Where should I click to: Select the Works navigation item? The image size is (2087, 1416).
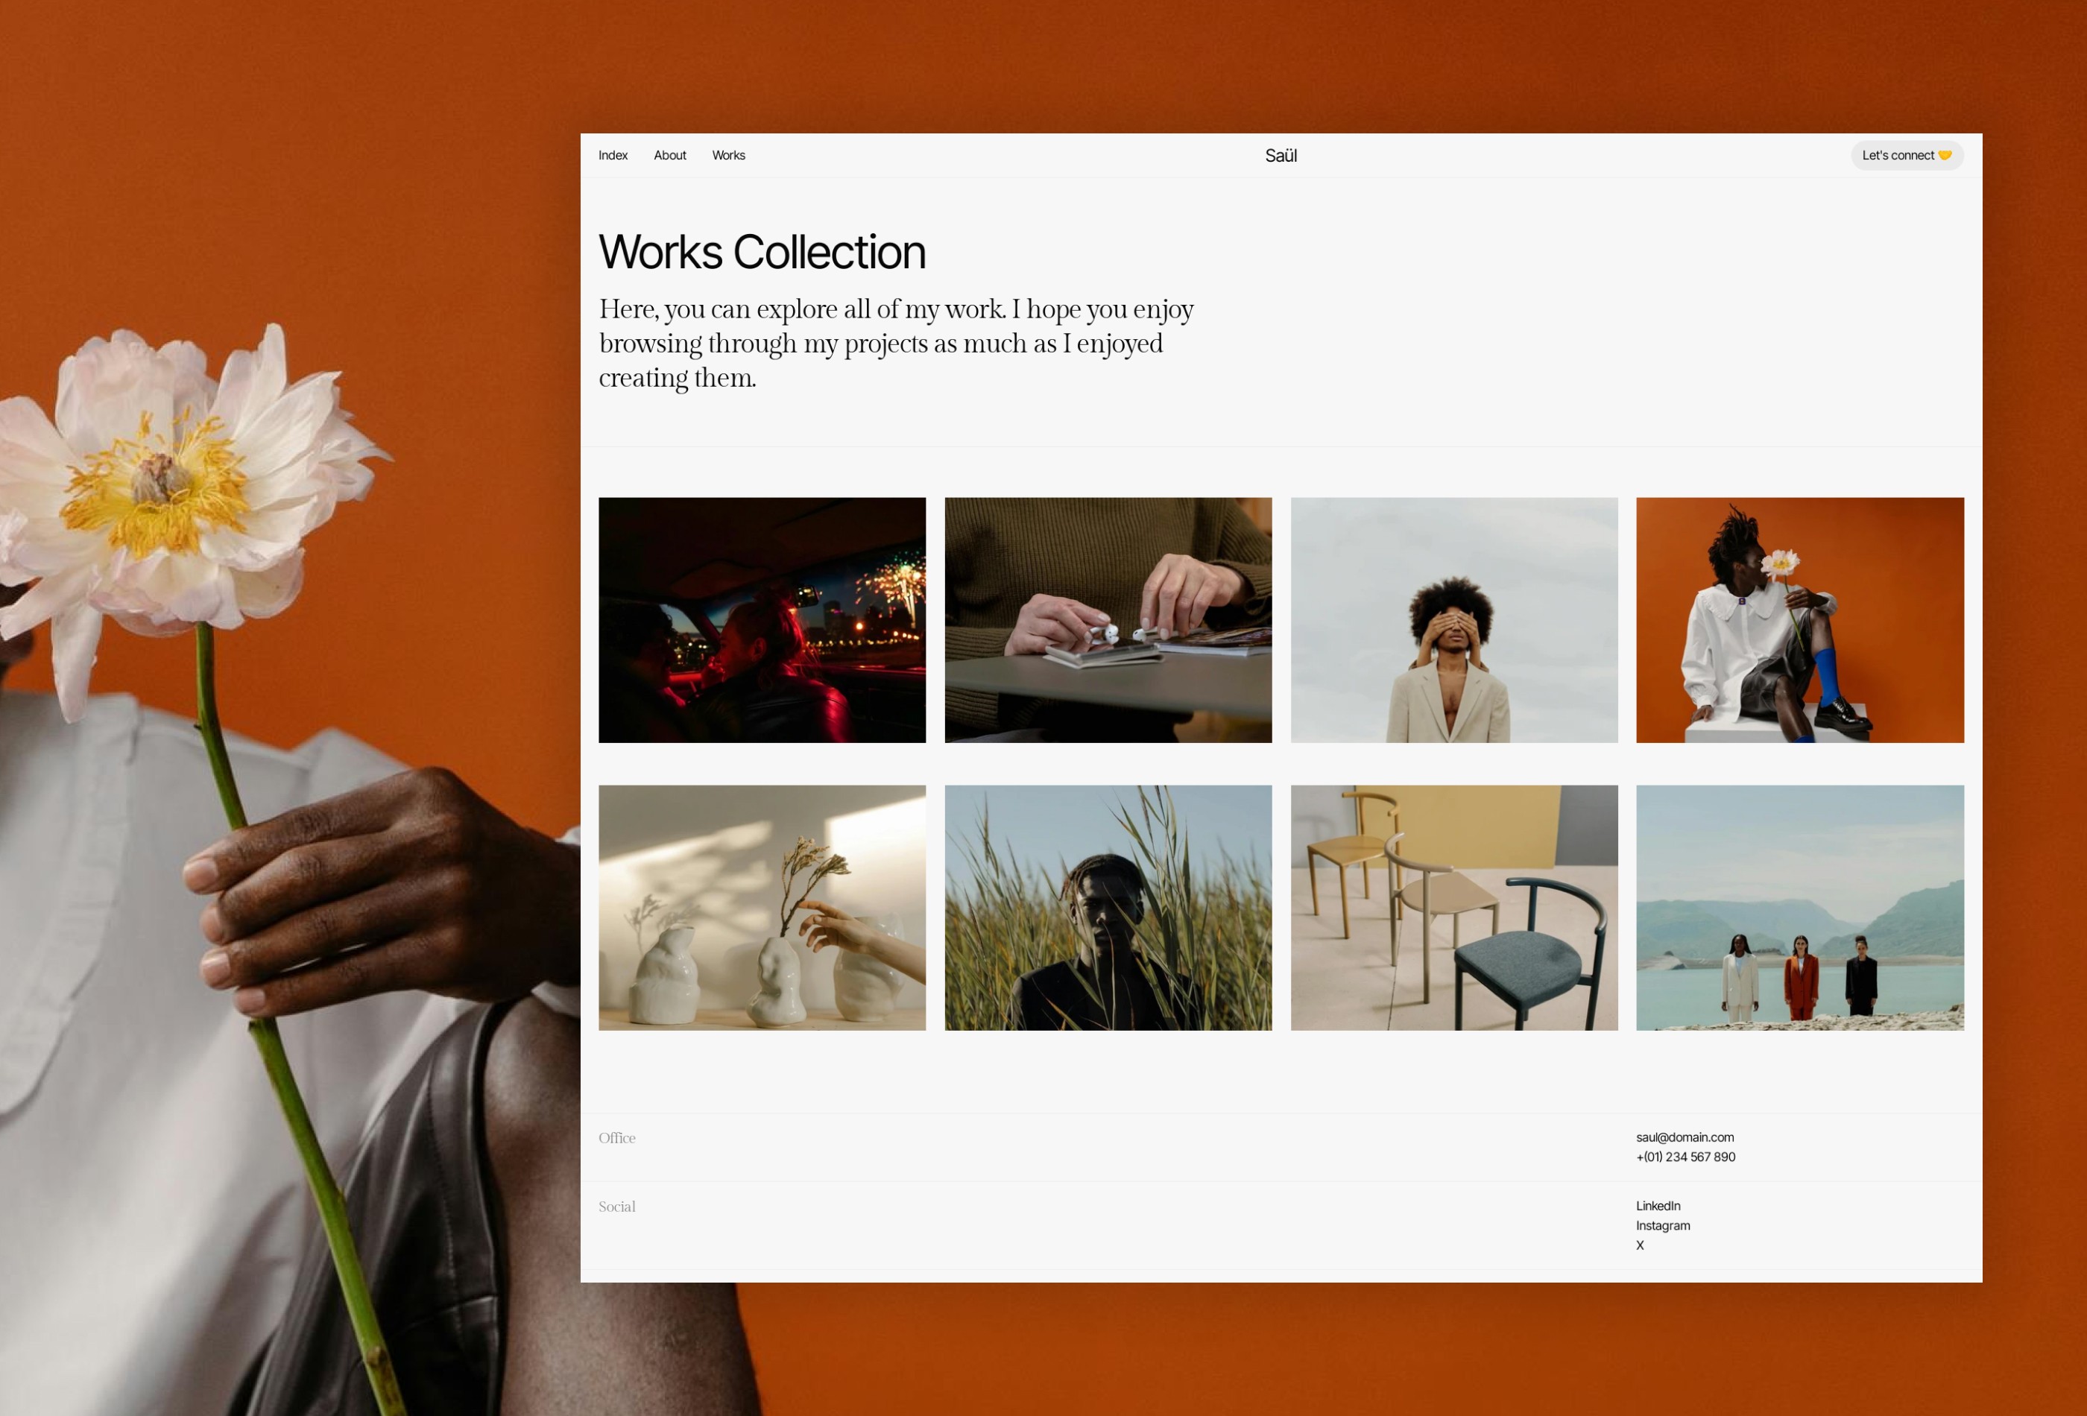(x=728, y=154)
